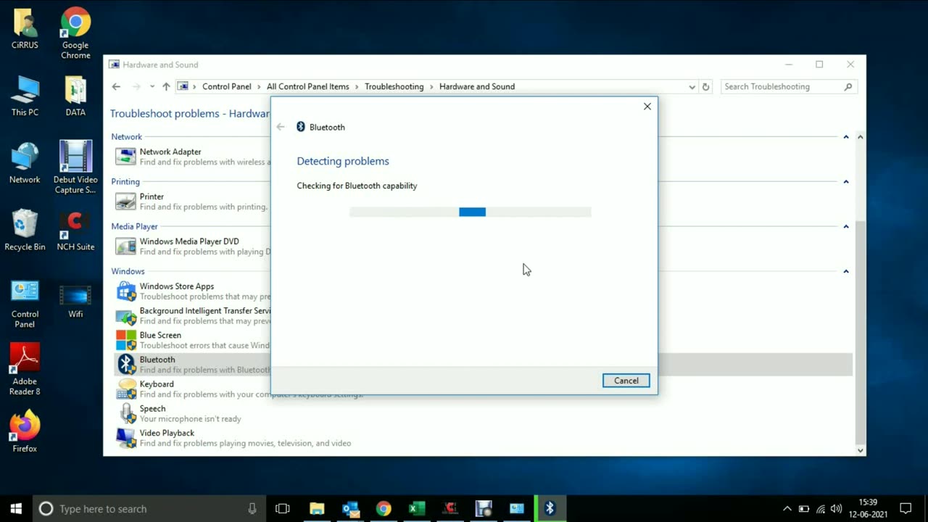The image size is (928, 522).
Task: Click the microphone icon in search box
Action: click(252, 509)
